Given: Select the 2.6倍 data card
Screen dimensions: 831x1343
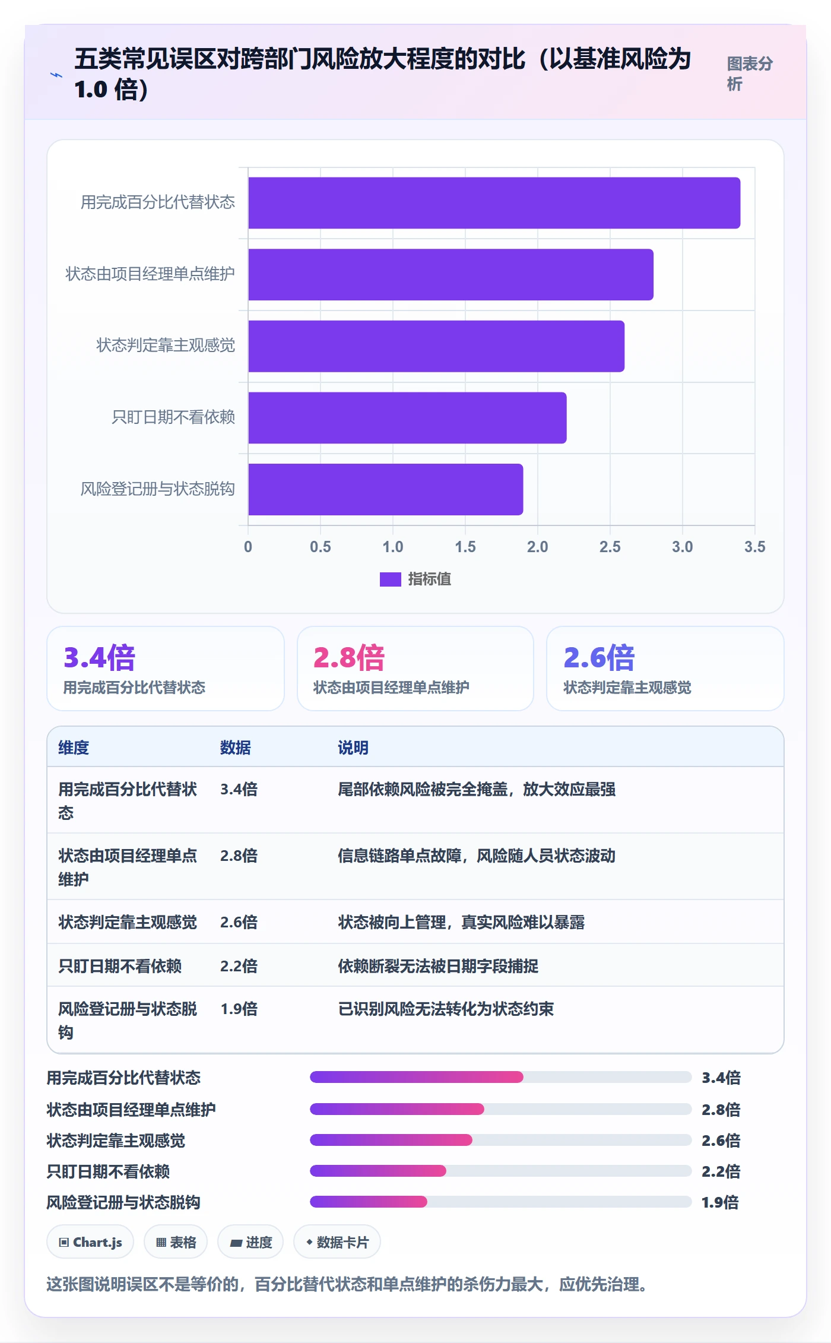Looking at the screenshot, I should 665,669.
